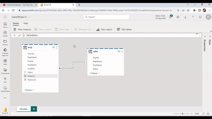Open the user account avatar
This screenshot has width=212, height=119.
click(x=208, y=17)
